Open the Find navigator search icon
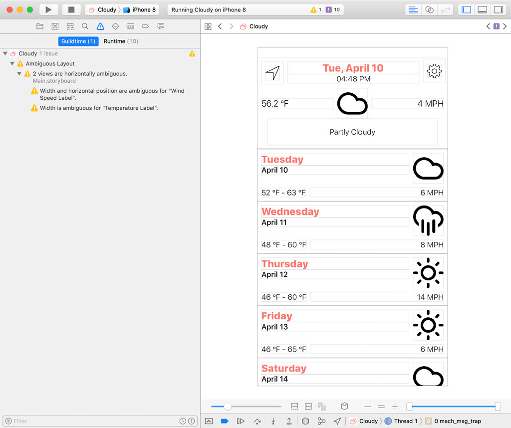The height and width of the screenshot is (428, 511). pos(85,26)
